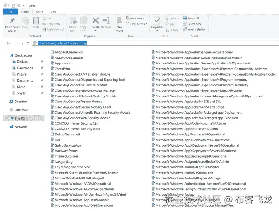
Task: Select the Key Management Service log
Action: pos(71,167)
